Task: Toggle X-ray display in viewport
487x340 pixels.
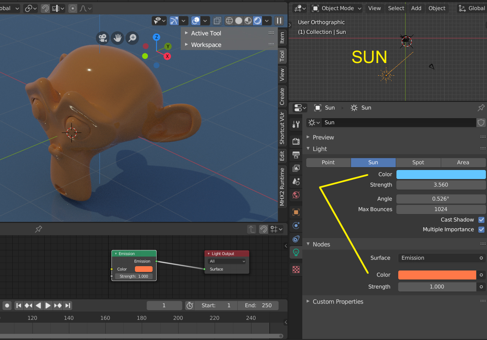Action: click(217, 21)
